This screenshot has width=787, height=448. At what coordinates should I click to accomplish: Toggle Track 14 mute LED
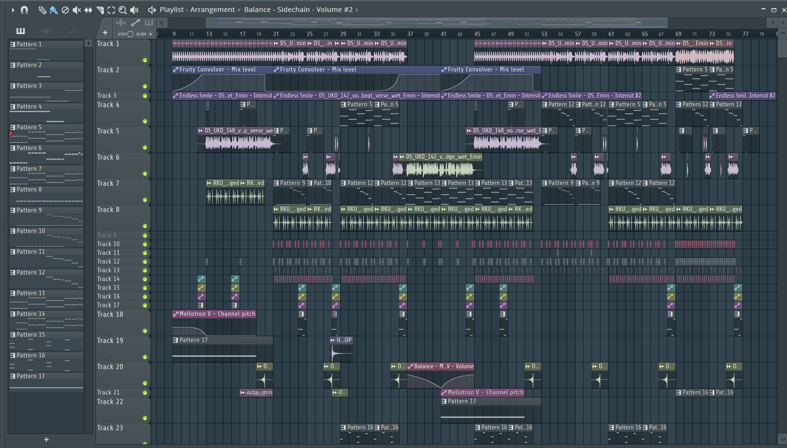pos(145,279)
